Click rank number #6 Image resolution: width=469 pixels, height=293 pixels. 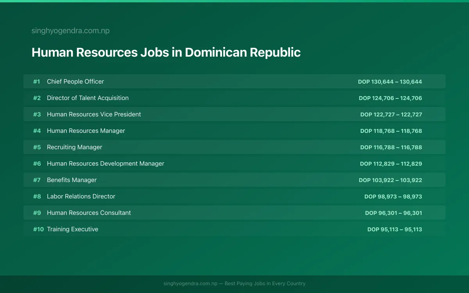coord(37,164)
